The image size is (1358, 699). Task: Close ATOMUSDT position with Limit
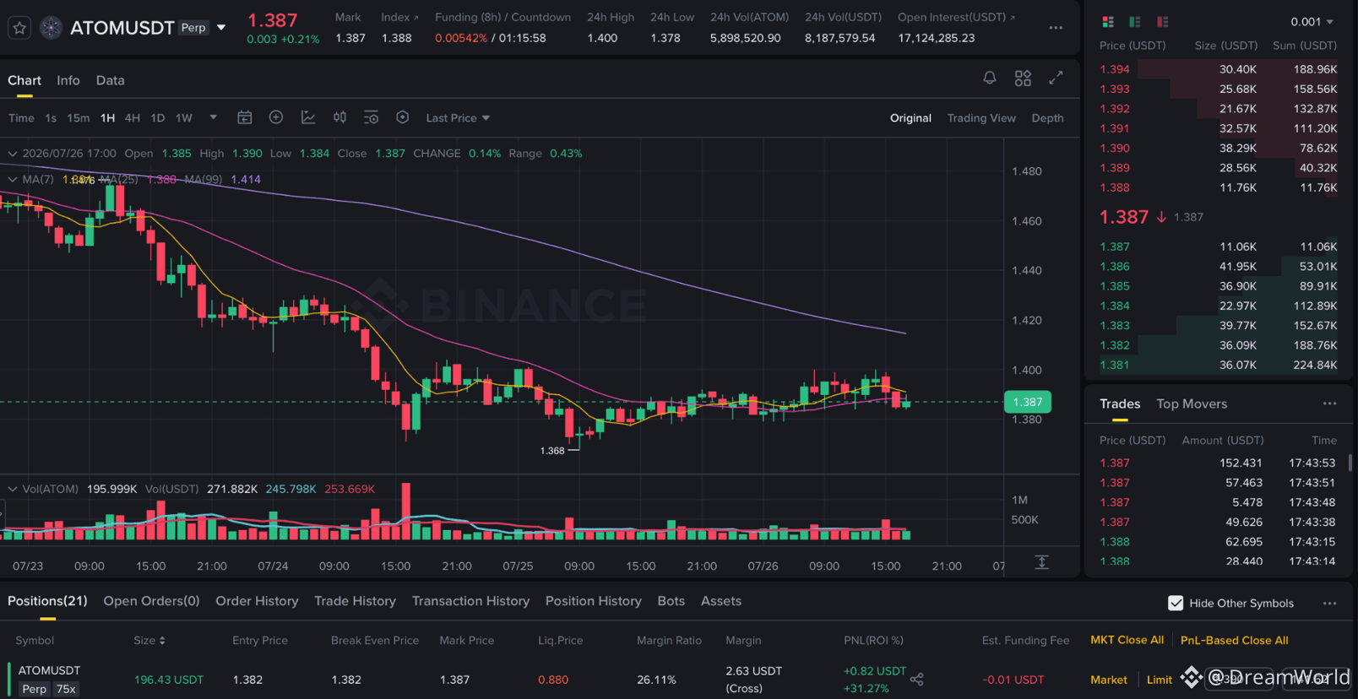[x=1159, y=680]
